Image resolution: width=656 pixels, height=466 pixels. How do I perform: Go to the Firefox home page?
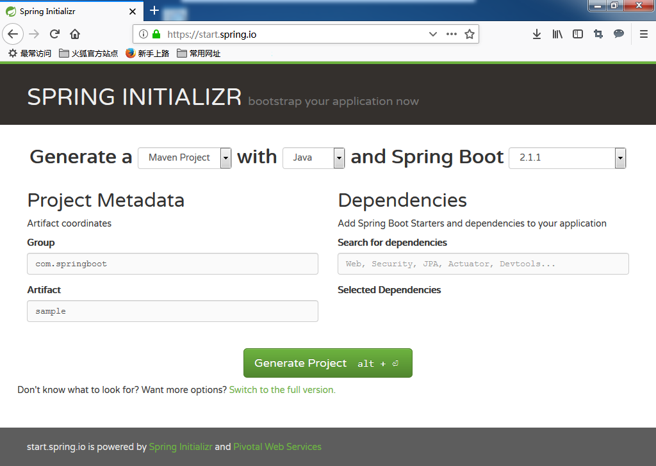pos(75,34)
